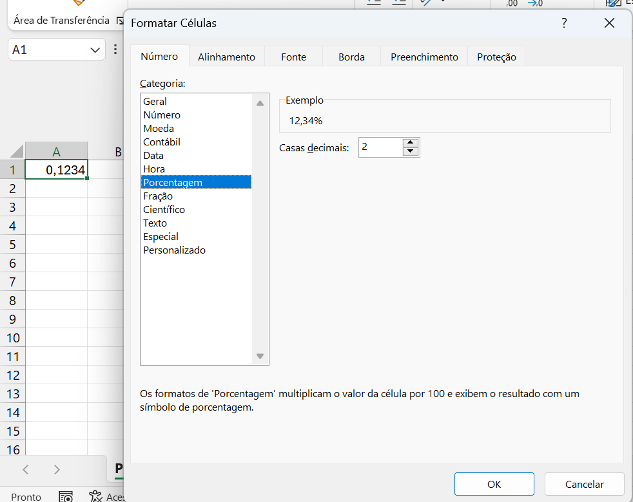Switch to the Fonte tab
Image resolution: width=633 pixels, height=502 pixels.
tap(293, 57)
